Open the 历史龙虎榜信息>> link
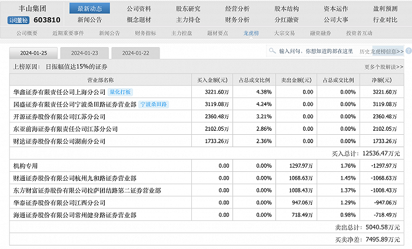 pos(381,51)
